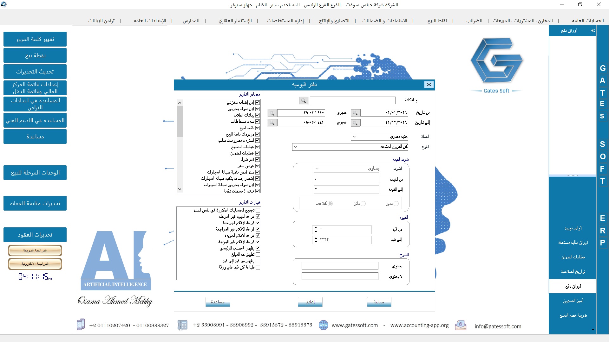Image resolution: width=609 pixels, height=342 pixels.
Task: Open الحسابات العامه menu
Action: (x=588, y=21)
